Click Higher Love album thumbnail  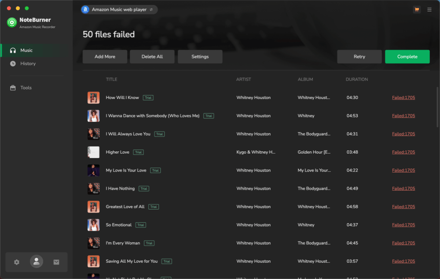[x=93, y=152]
